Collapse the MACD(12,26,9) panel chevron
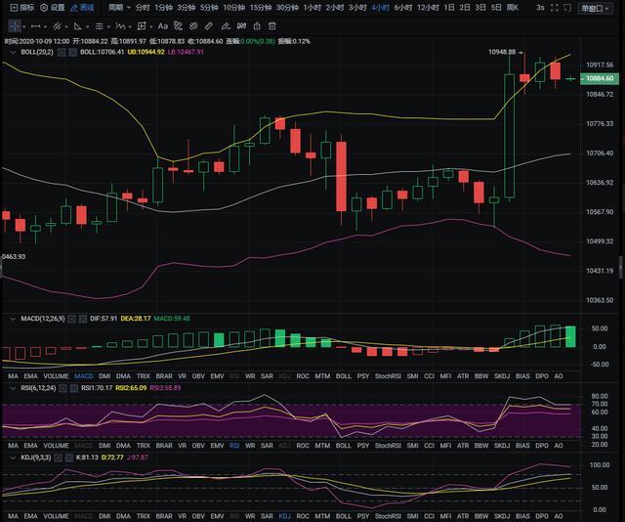Viewport: 625px width, 522px height. pyautogui.click(x=13, y=319)
